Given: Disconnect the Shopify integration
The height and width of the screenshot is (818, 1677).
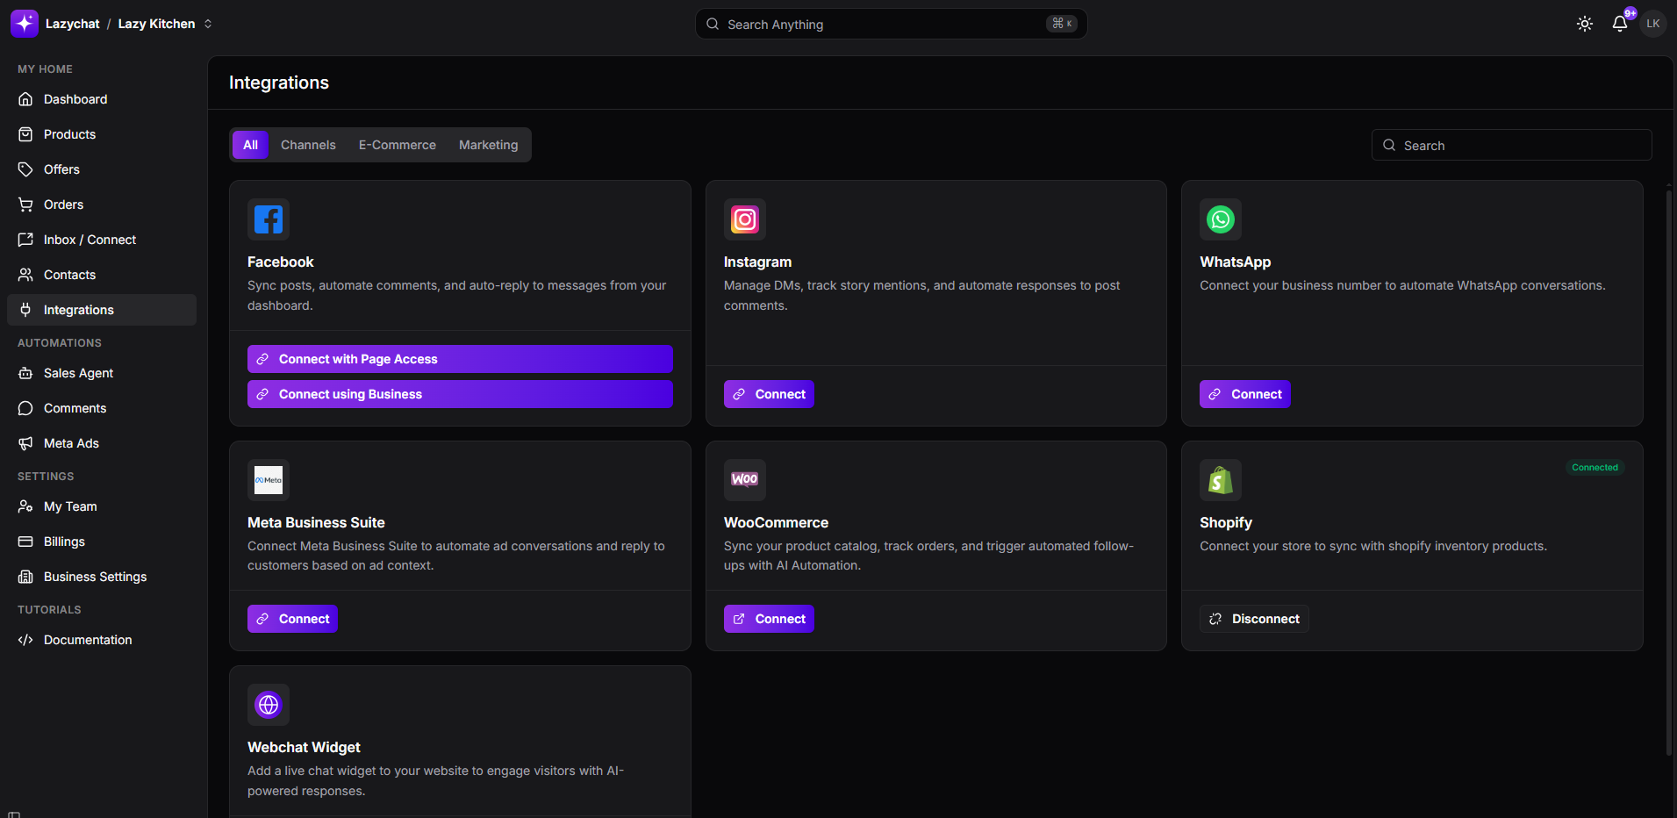Looking at the screenshot, I should pyautogui.click(x=1254, y=619).
